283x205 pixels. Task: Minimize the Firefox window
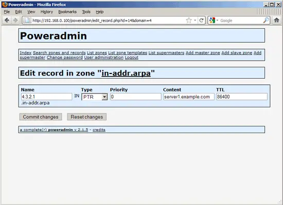(x=266, y=5)
